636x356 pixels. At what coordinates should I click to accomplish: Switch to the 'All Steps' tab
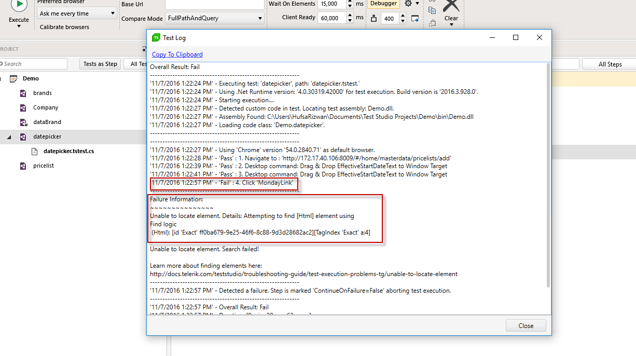click(610, 64)
